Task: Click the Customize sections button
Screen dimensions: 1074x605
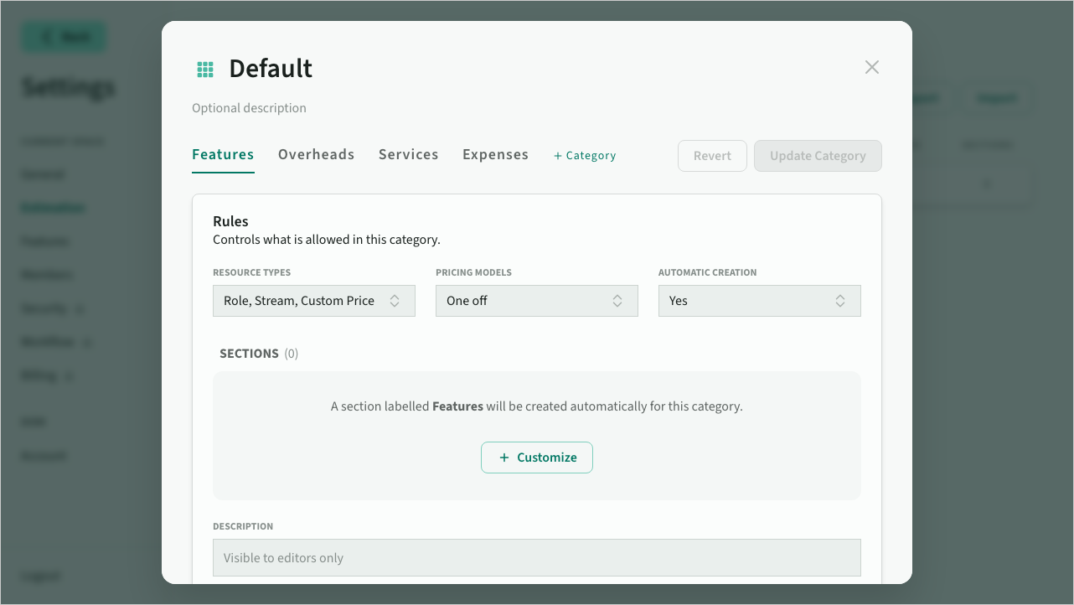Action: [536, 458]
